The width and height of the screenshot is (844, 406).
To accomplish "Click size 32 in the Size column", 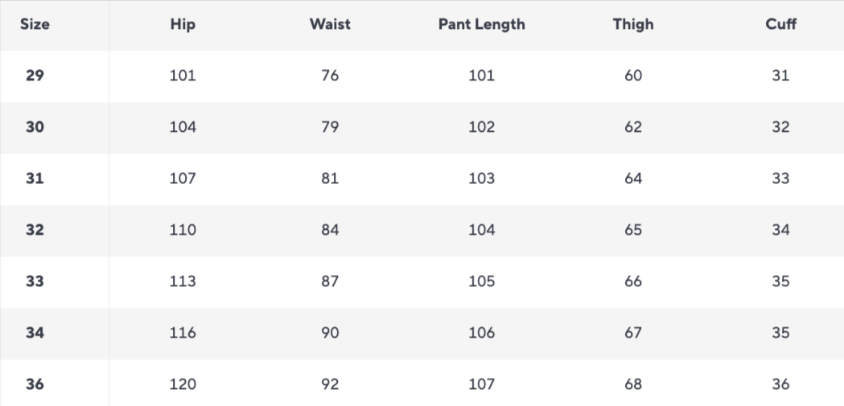I will coord(35,230).
